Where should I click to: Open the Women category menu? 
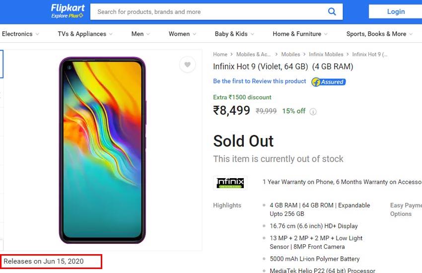[x=183, y=34]
